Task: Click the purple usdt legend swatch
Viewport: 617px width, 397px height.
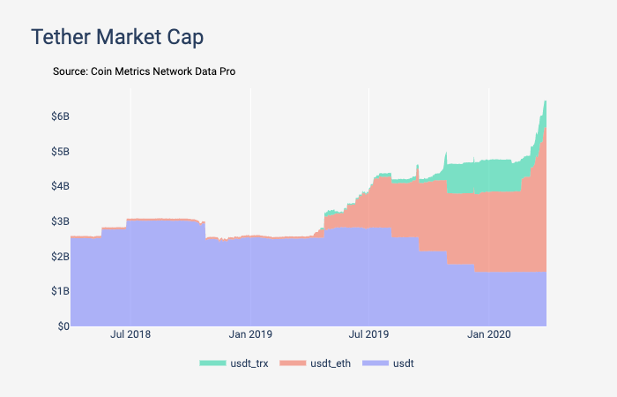Action: (x=375, y=363)
